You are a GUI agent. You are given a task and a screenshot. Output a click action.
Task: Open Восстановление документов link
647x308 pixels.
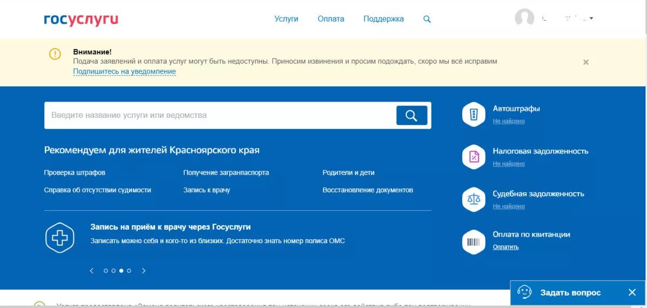[368, 190]
